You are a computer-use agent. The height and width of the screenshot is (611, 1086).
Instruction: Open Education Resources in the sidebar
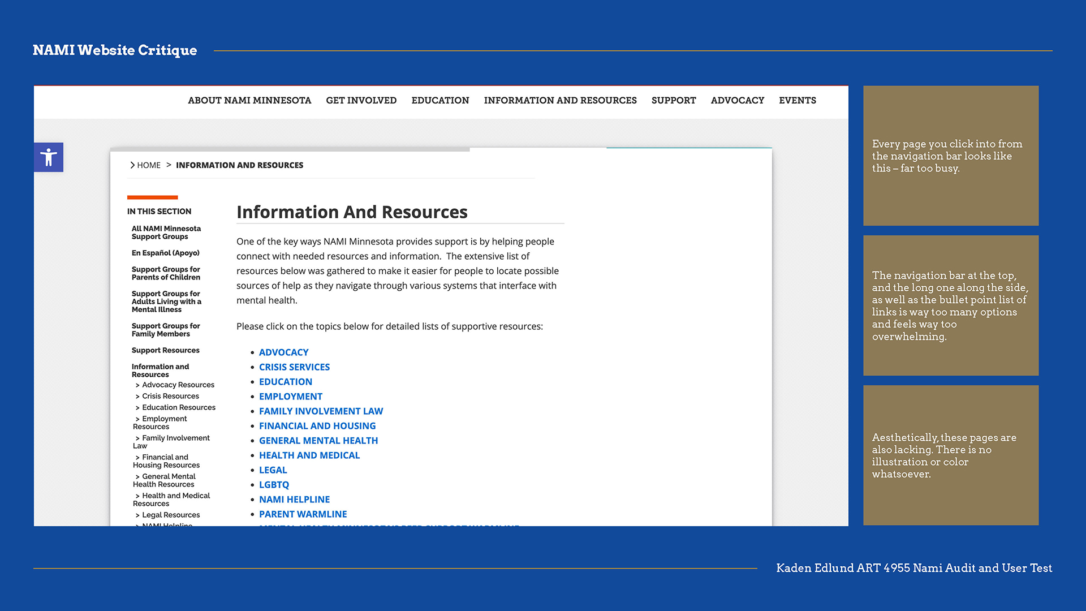coord(179,407)
